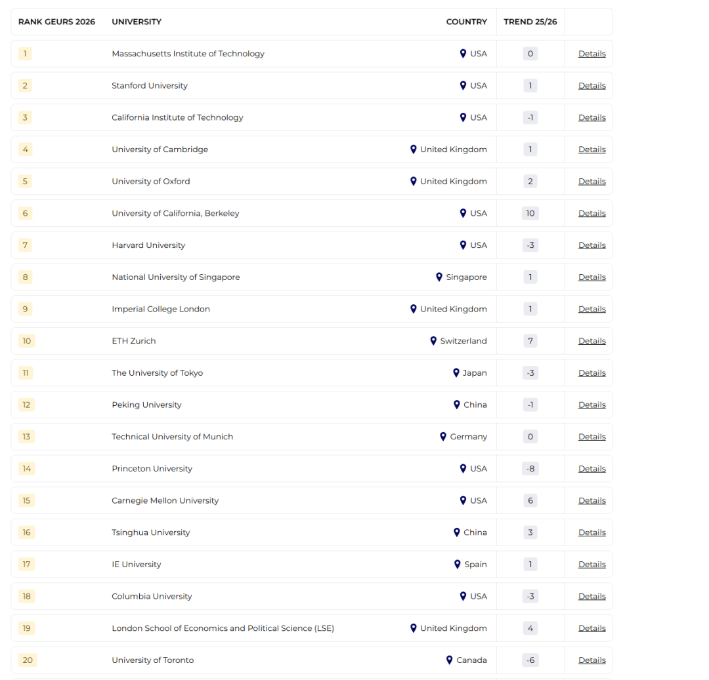Click the TREND 25/26 column header

(530, 22)
